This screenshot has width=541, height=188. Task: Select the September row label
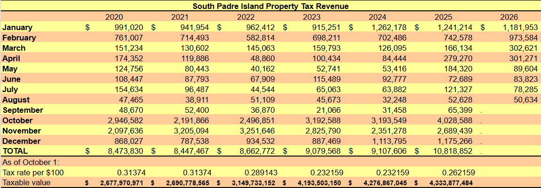(x=23, y=110)
